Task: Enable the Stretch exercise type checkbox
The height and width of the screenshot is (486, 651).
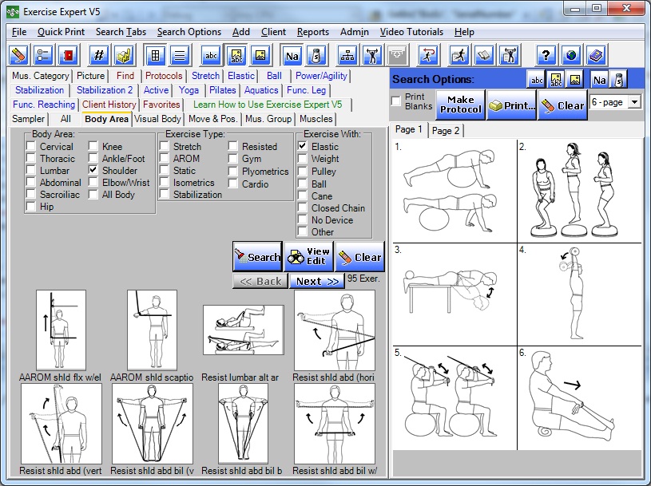Action: 165,146
